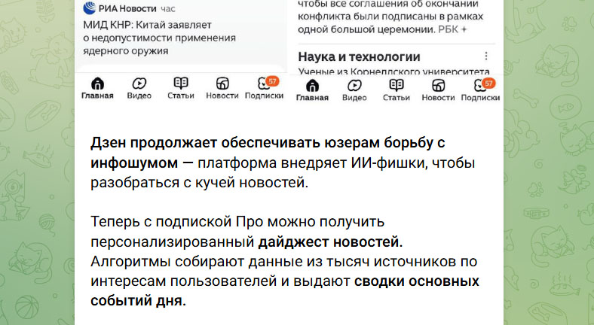Viewport: 594px width, 325px height.
Task: Click the РИА Новости logo icon
Action: (90, 9)
